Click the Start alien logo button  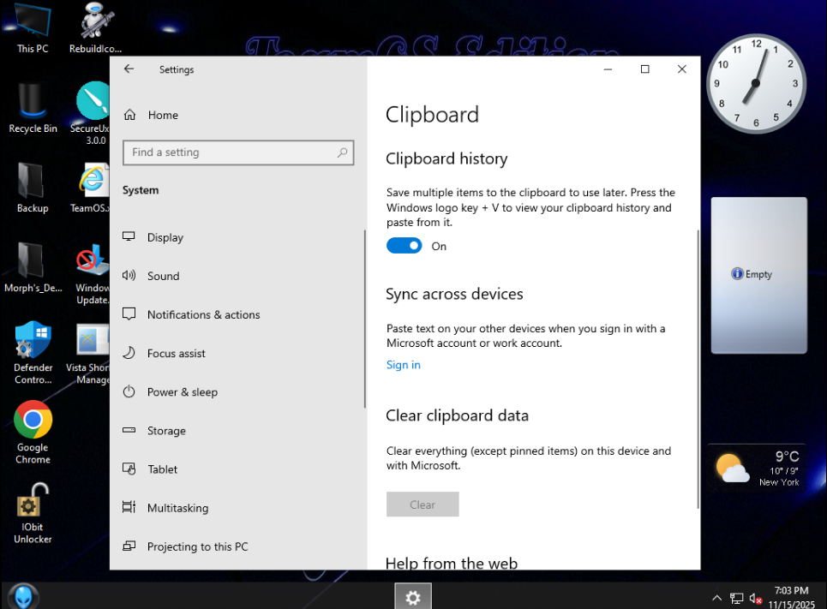[20, 595]
